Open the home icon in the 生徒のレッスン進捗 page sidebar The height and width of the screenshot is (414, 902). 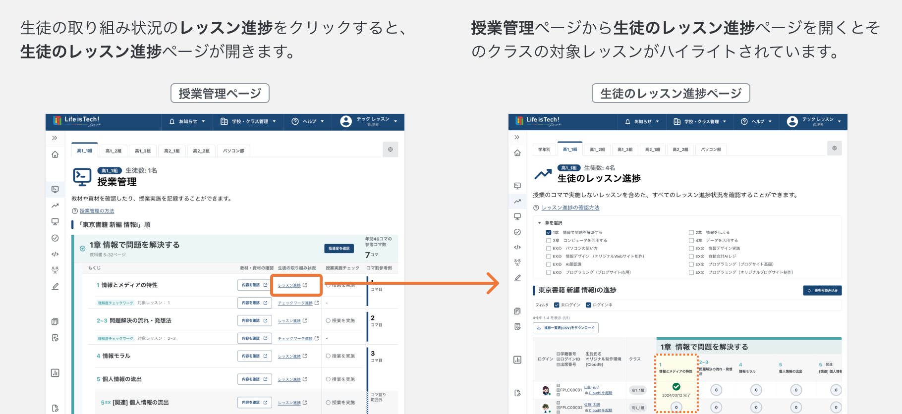tap(517, 153)
